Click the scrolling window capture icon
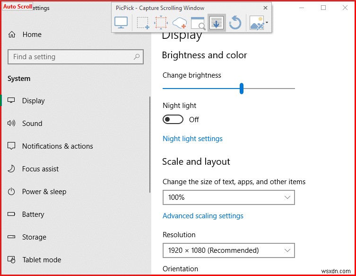 pos(217,23)
